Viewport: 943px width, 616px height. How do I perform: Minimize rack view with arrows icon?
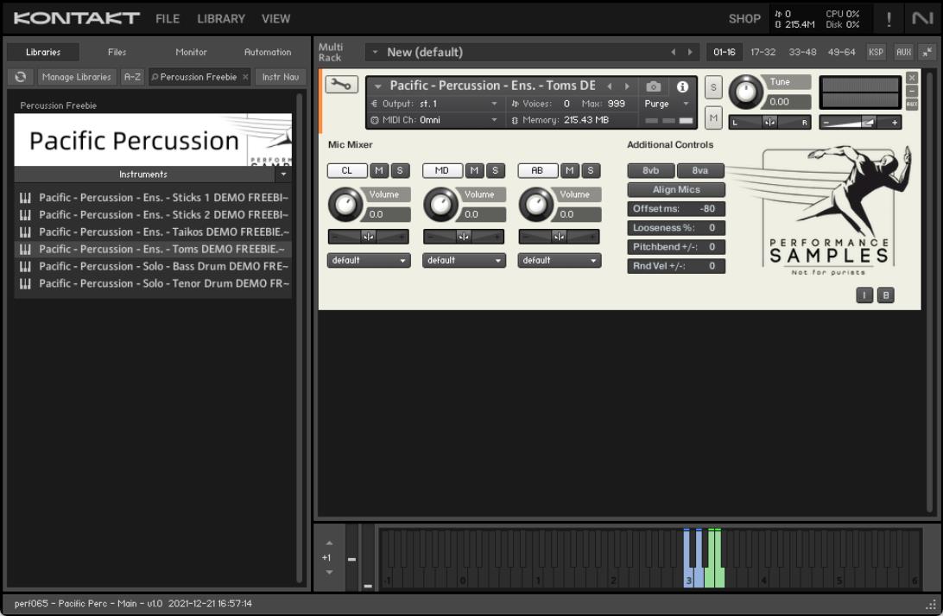coord(927,52)
